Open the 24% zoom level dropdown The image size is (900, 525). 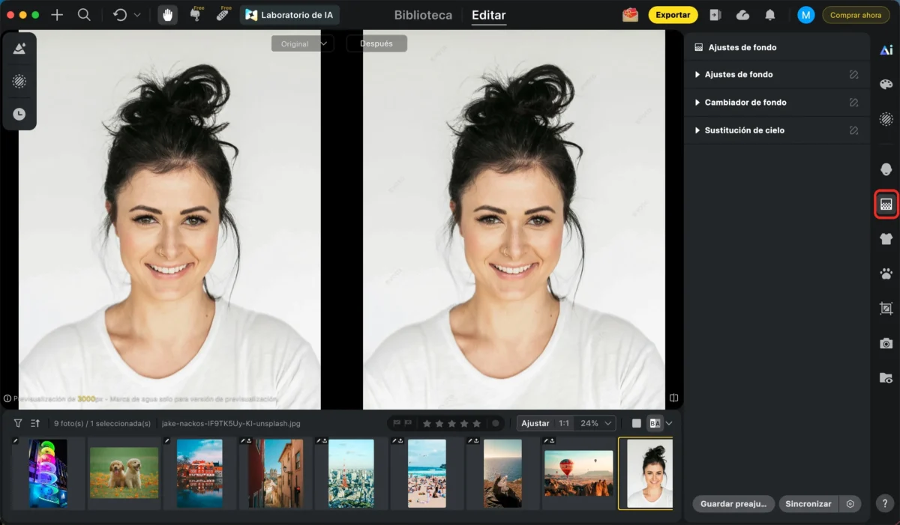point(596,423)
